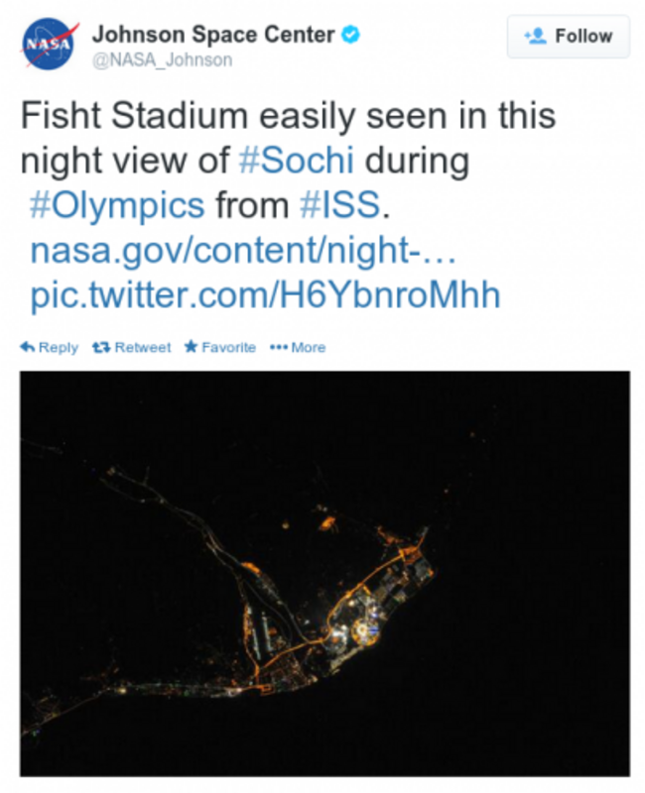The height and width of the screenshot is (793, 645).
Task: Click the add-person icon in Follow button
Action: click(536, 36)
